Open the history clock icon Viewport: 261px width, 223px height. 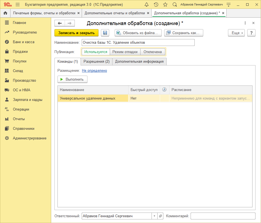pyautogui.click(x=156, y=5)
